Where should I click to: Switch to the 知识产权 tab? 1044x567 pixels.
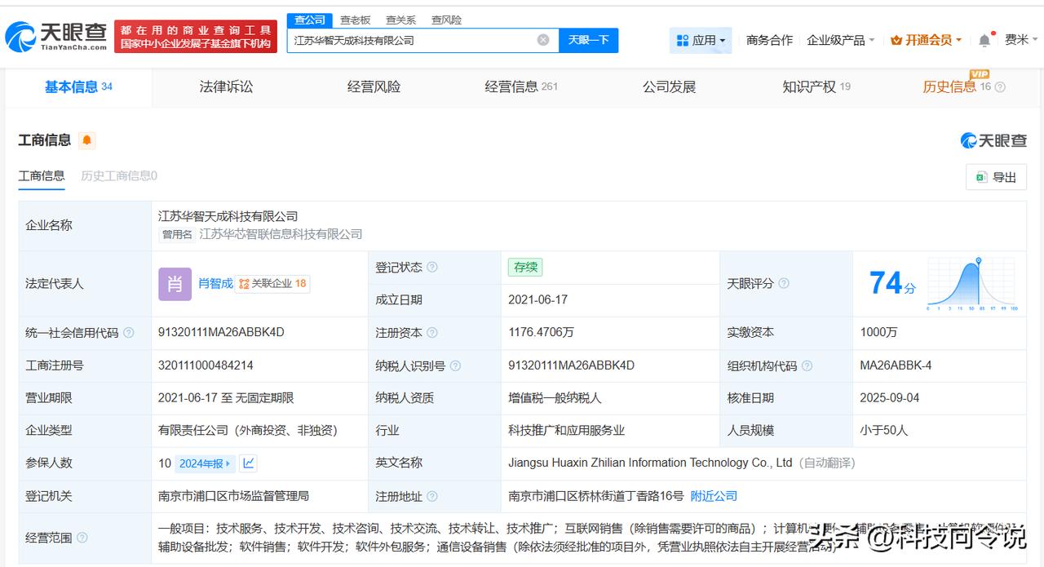coord(816,87)
